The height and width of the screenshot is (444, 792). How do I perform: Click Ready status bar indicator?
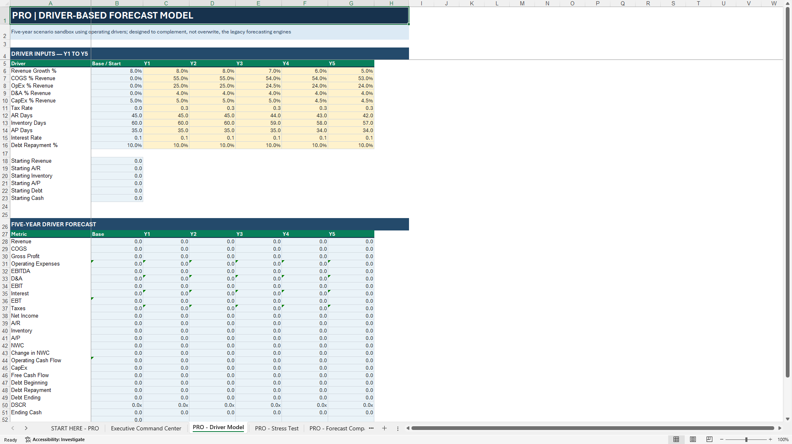pyautogui.click(x=11, y=440)
